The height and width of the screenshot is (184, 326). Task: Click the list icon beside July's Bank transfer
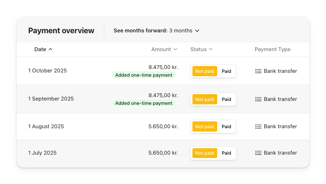pos(258,153)
